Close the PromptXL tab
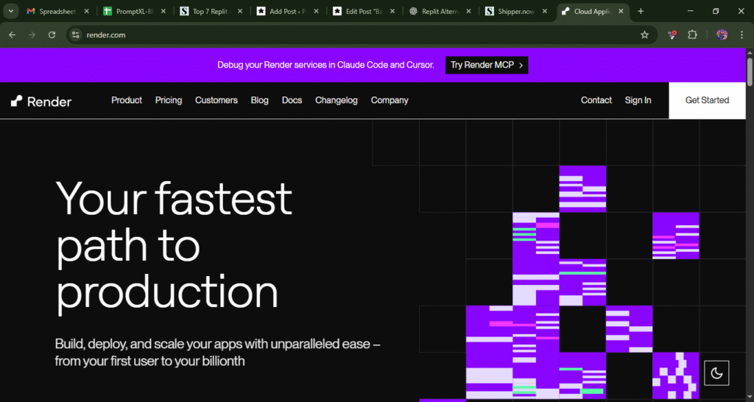The image size is (754, 402). tap(163, 12)
